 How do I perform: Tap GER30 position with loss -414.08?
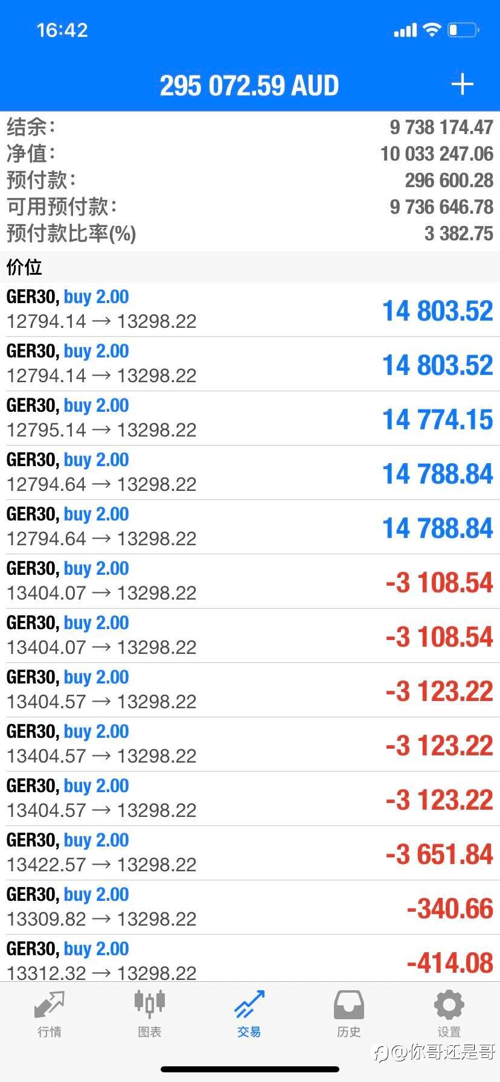point(250,960)
